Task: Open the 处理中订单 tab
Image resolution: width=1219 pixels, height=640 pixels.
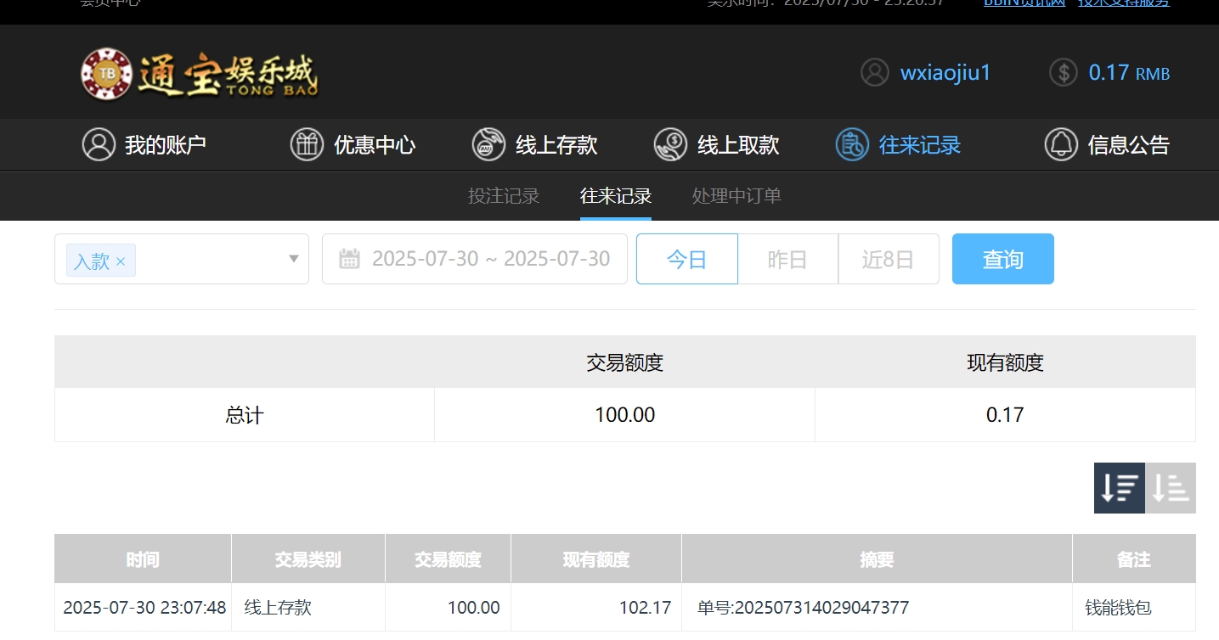Action: (x=736, y=196)
